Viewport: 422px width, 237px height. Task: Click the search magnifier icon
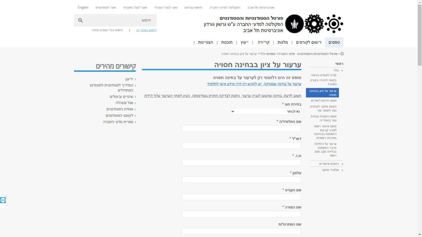[x=80, y=20]
